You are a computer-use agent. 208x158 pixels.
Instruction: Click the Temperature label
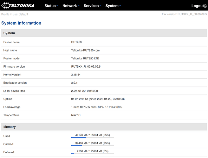pos(11,115)
